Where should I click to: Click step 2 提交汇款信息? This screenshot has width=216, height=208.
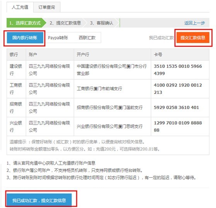[x=65, y=23]
